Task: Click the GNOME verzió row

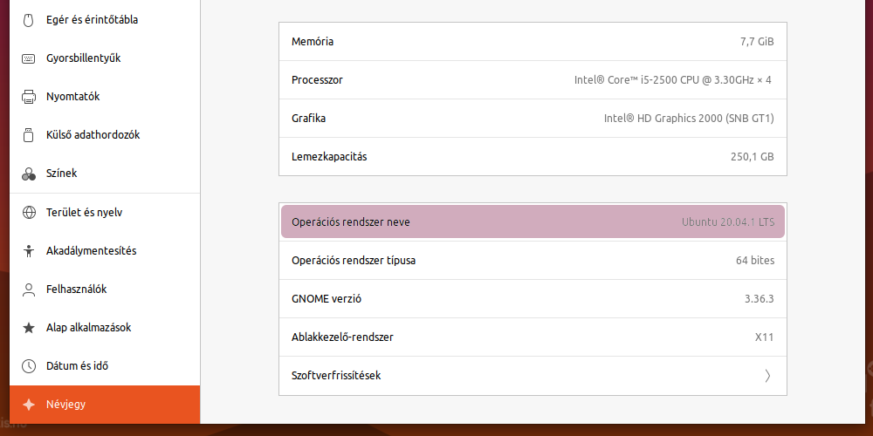Action: click(x=533, y=298)
